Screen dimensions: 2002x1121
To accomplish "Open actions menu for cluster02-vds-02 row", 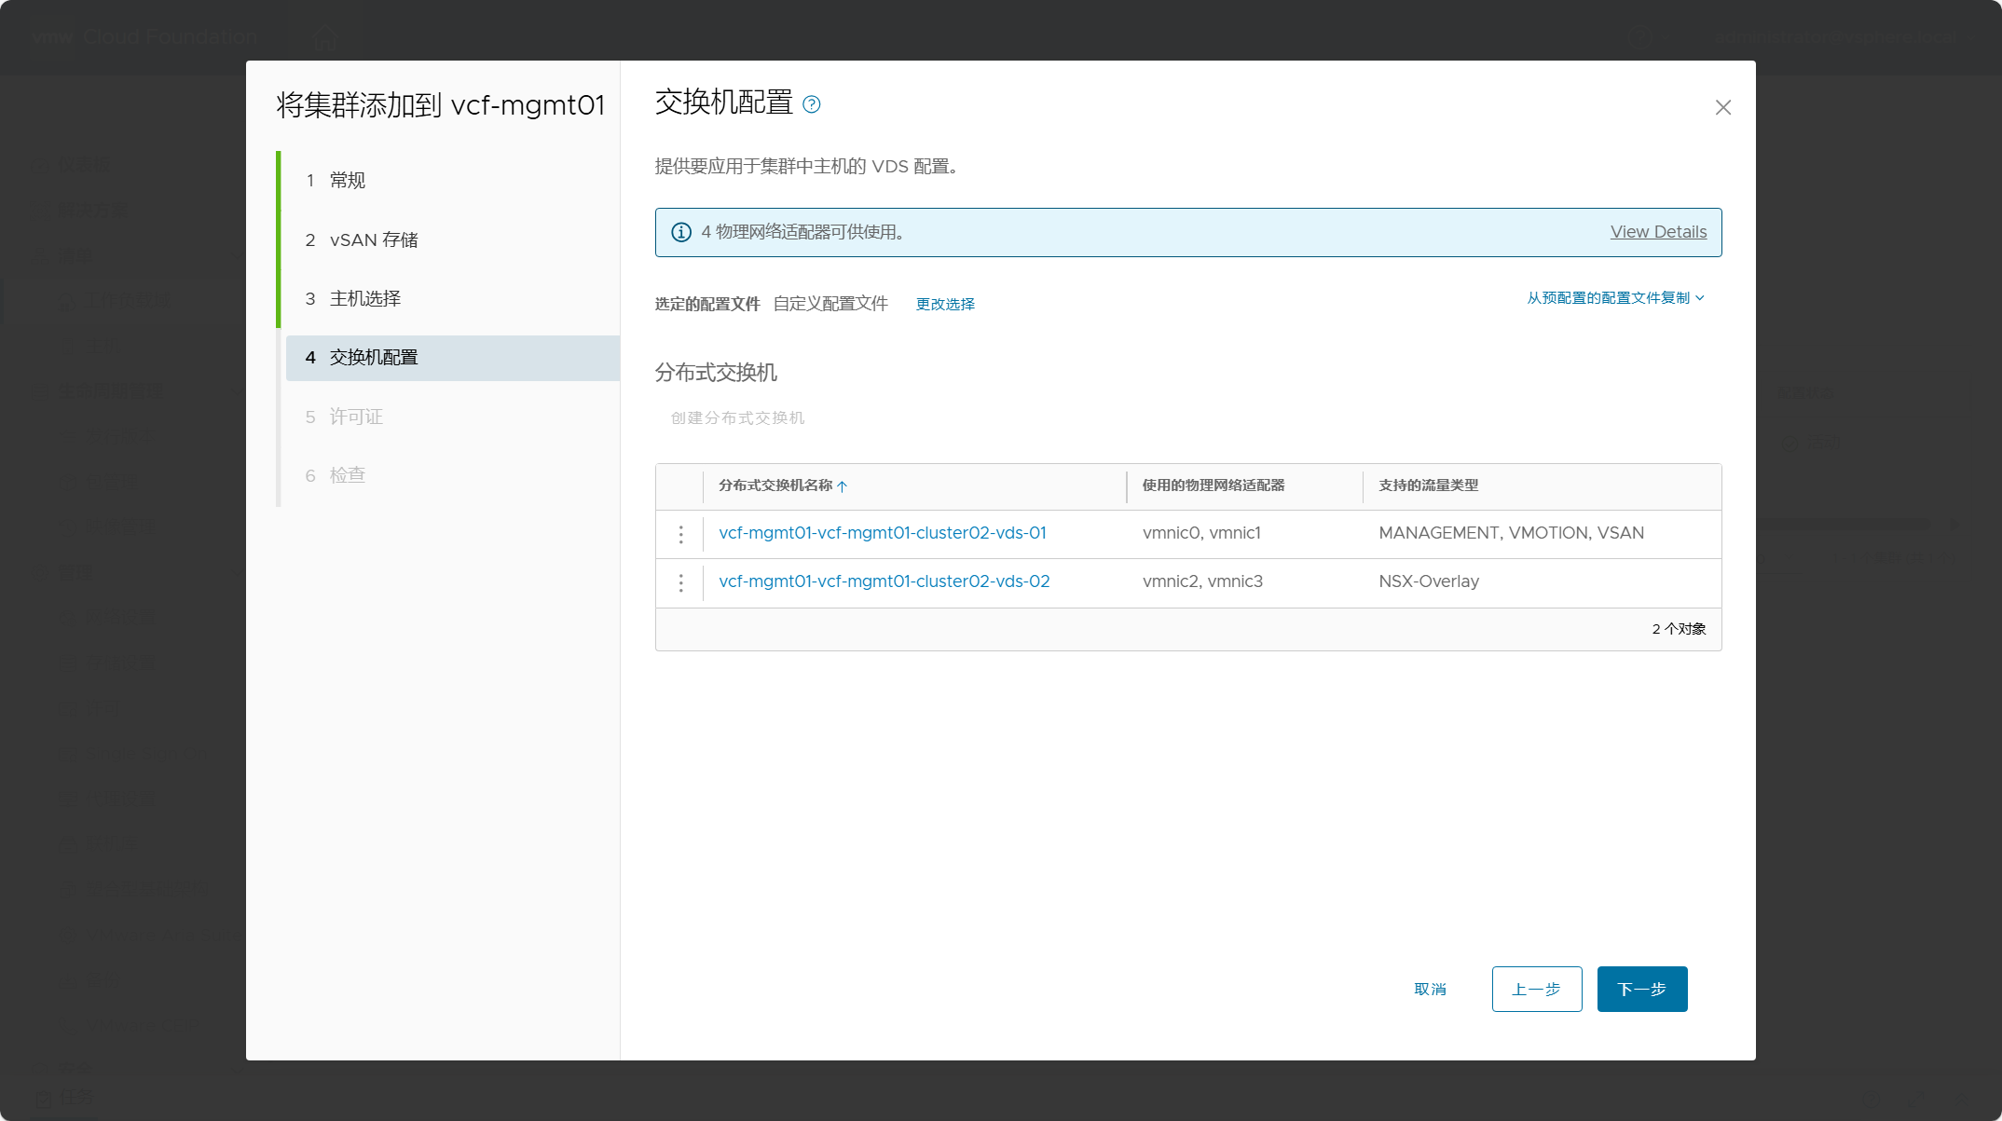I will pyautogui.click(x=681, y=582).
